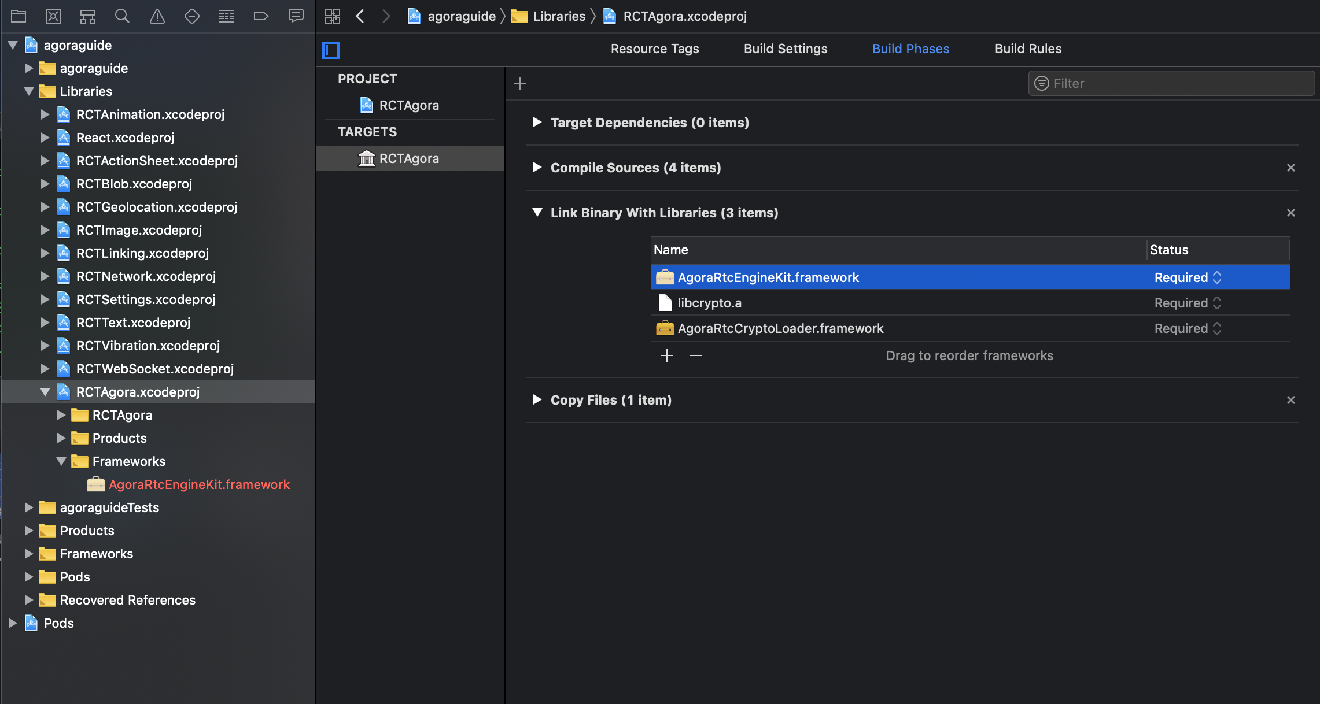Change libcrypto.a status Required dropdown
Screen dimensions: 1320x704
pos(1188,303)
